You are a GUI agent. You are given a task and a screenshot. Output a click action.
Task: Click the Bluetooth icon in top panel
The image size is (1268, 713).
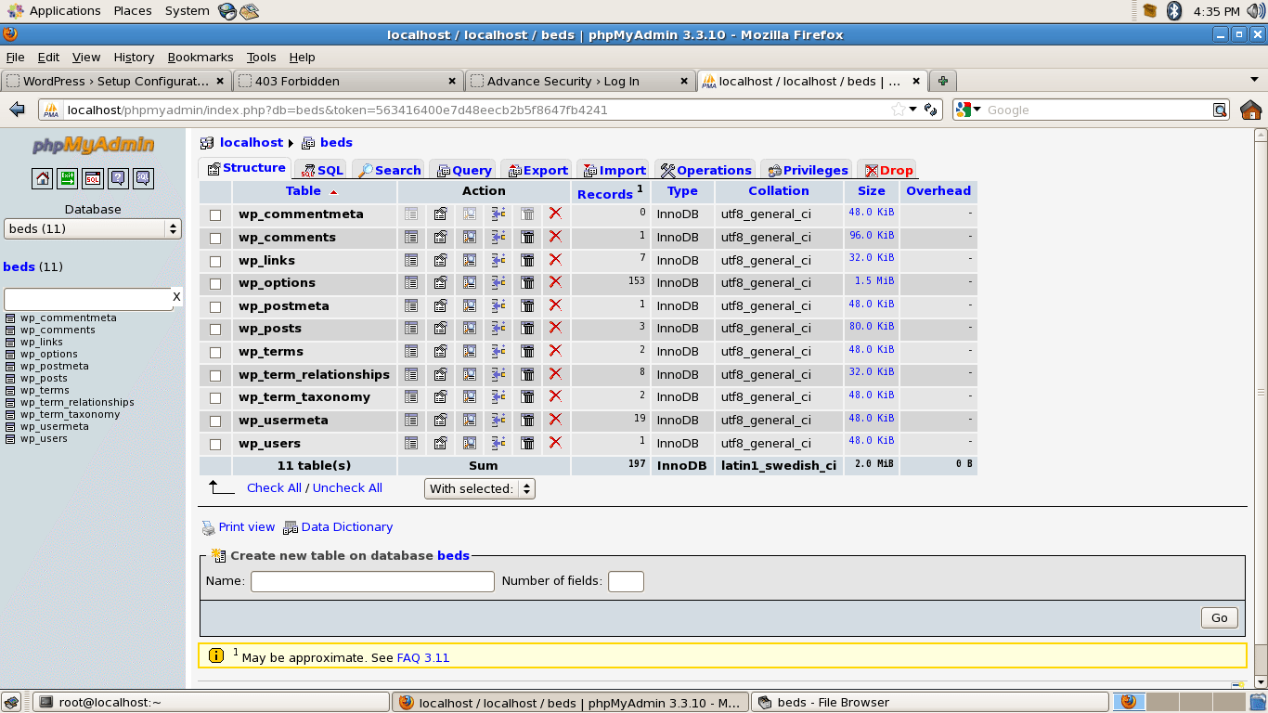(1173, 11)
